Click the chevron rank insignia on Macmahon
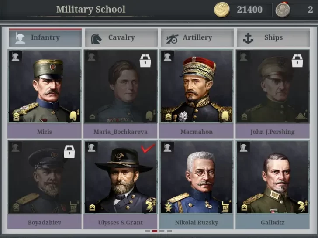 [x=168, y=117]
